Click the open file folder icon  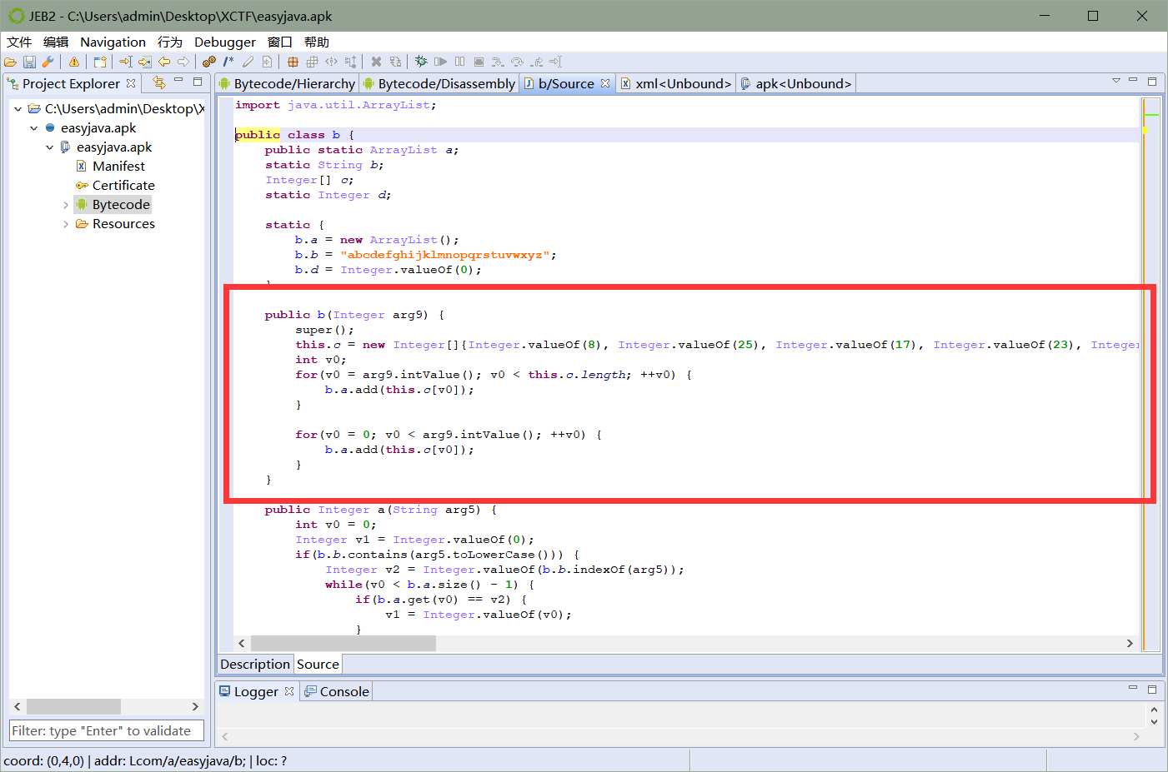pos(10,62)
